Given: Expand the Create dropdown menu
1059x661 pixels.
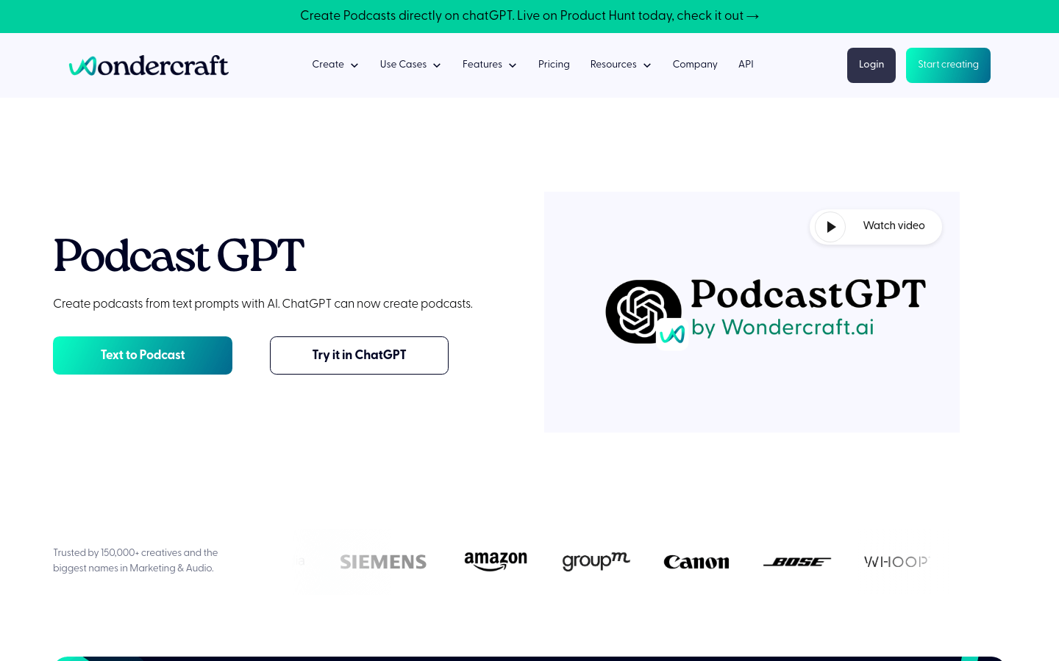Looking at the screenshot, I should (x=335, y=65).
